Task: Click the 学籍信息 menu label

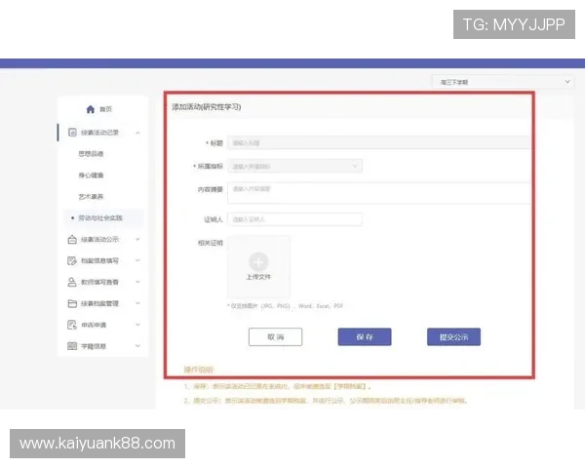Action: pos(94,346)
